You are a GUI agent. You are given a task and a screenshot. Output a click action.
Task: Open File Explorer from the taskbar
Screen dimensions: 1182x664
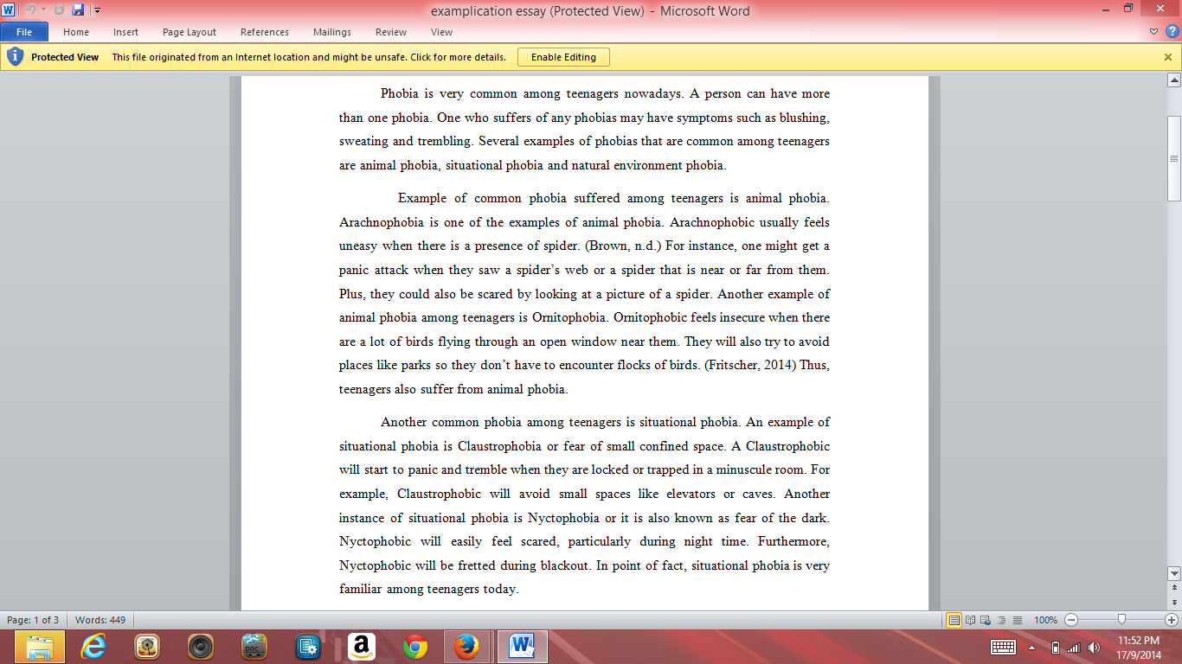41,647
